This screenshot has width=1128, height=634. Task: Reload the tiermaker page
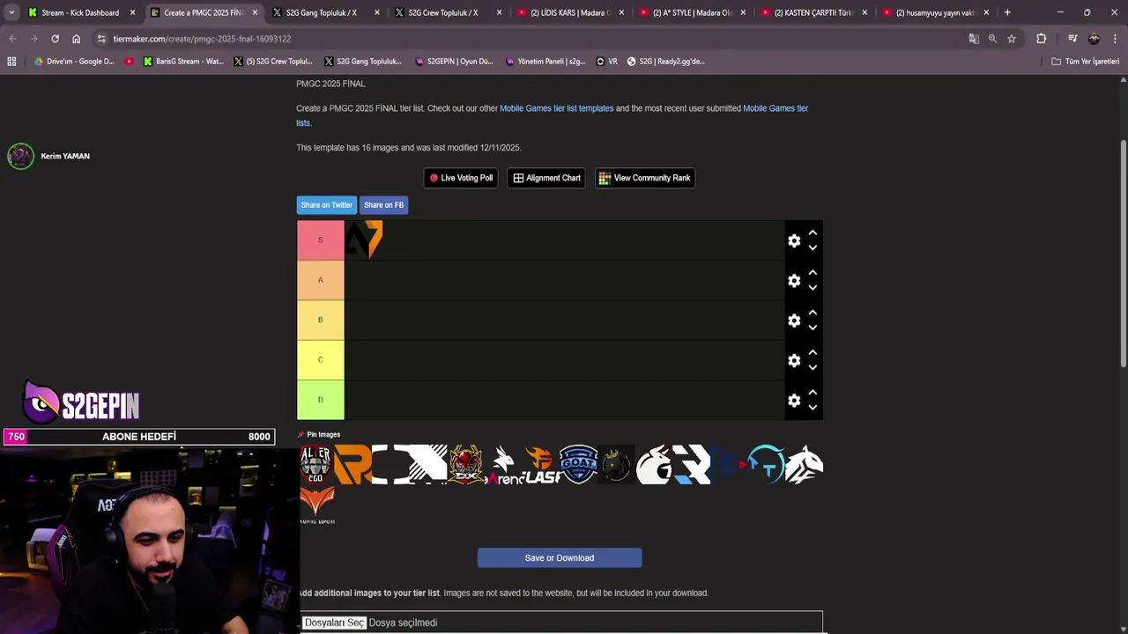click(55, 39)
